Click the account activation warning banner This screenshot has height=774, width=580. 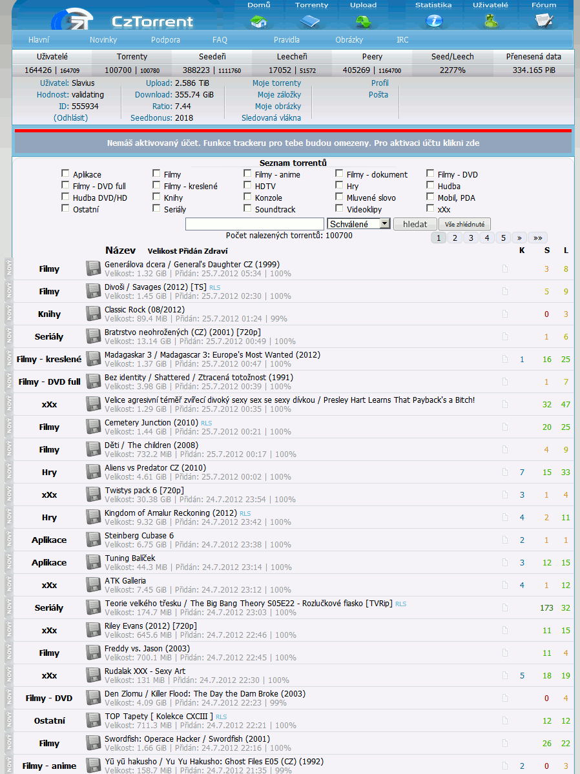click(293, 143)
